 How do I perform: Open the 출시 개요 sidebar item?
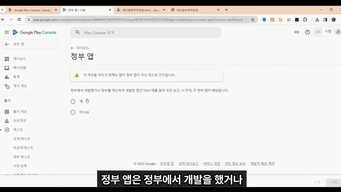20,112
